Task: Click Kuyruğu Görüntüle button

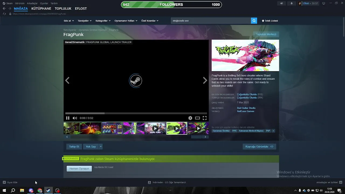Action: click(259, 147)
